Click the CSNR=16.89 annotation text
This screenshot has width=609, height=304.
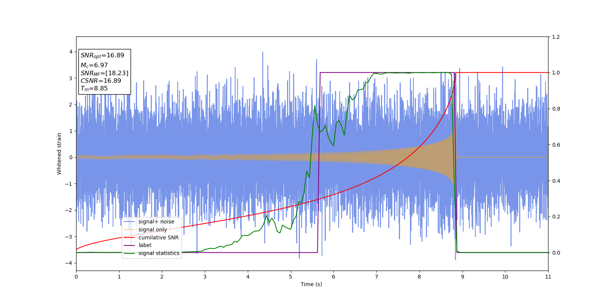pyautogui.click(x=101, y=81)
